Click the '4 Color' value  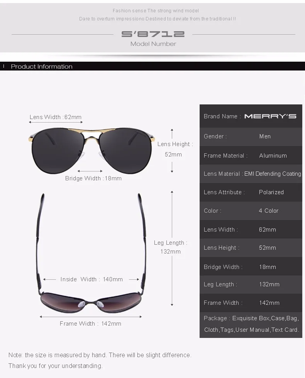269,211
